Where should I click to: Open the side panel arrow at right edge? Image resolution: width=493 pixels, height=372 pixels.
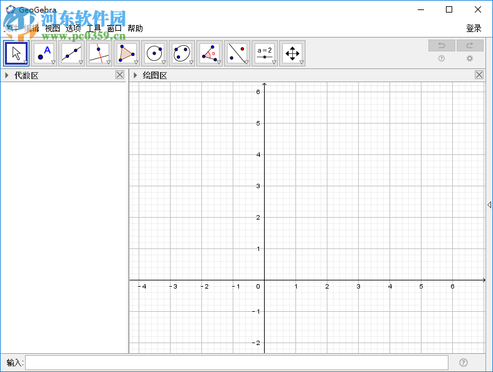[x=489, y=205]
